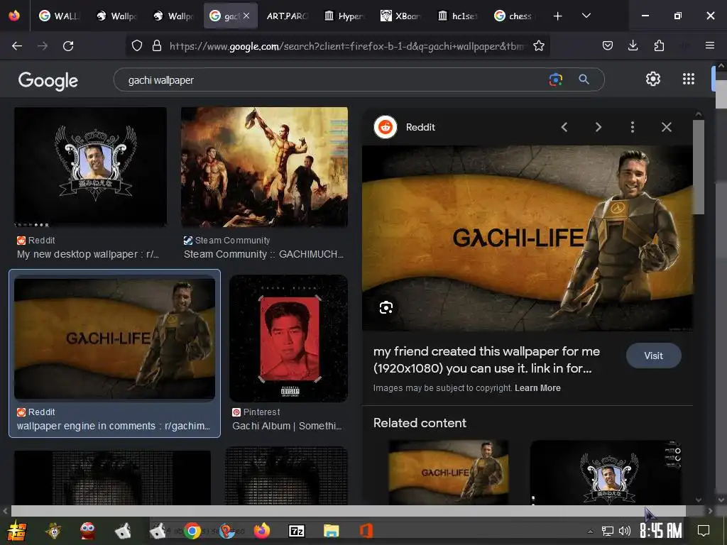Screen dimensions: 727x545
Task: Select GACHI-LIFE result in left grid
Action: point(114,338)
